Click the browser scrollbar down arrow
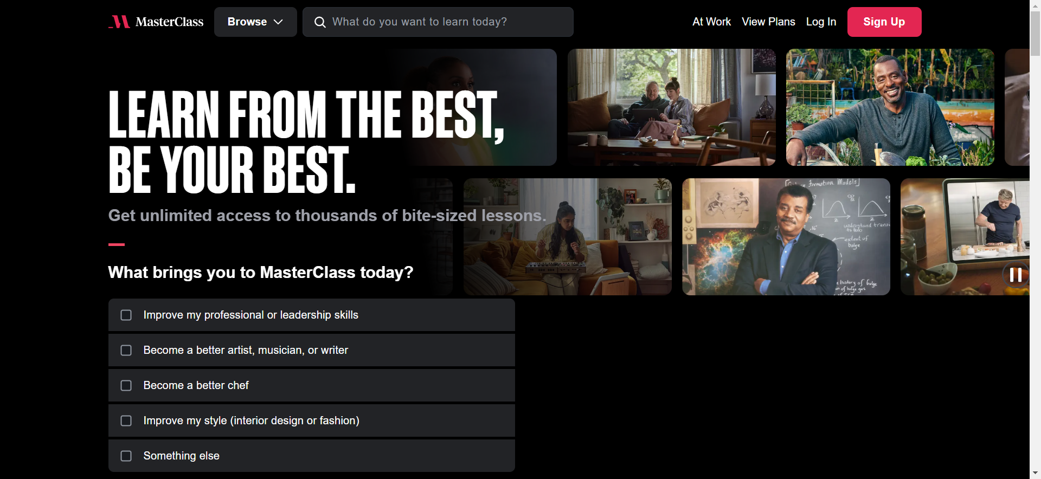This screenshot has width=1041, height=479. pyautogui.click(x=1035, y=473)
